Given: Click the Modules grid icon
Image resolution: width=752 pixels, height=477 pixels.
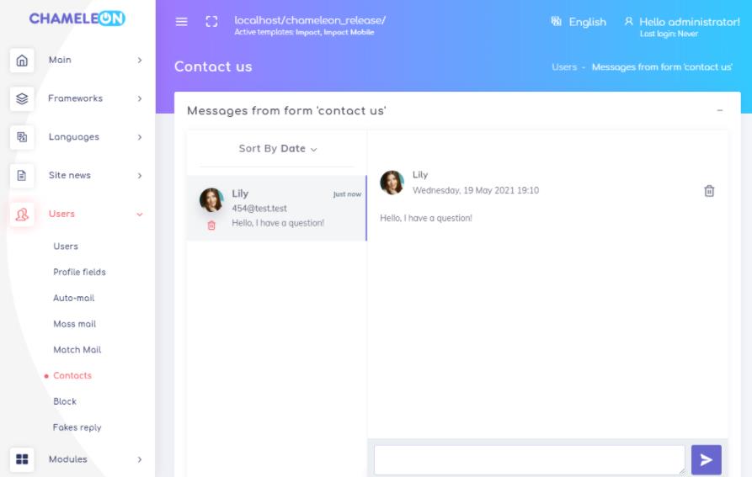Looking at the screenshot, I should click(22, 459).
